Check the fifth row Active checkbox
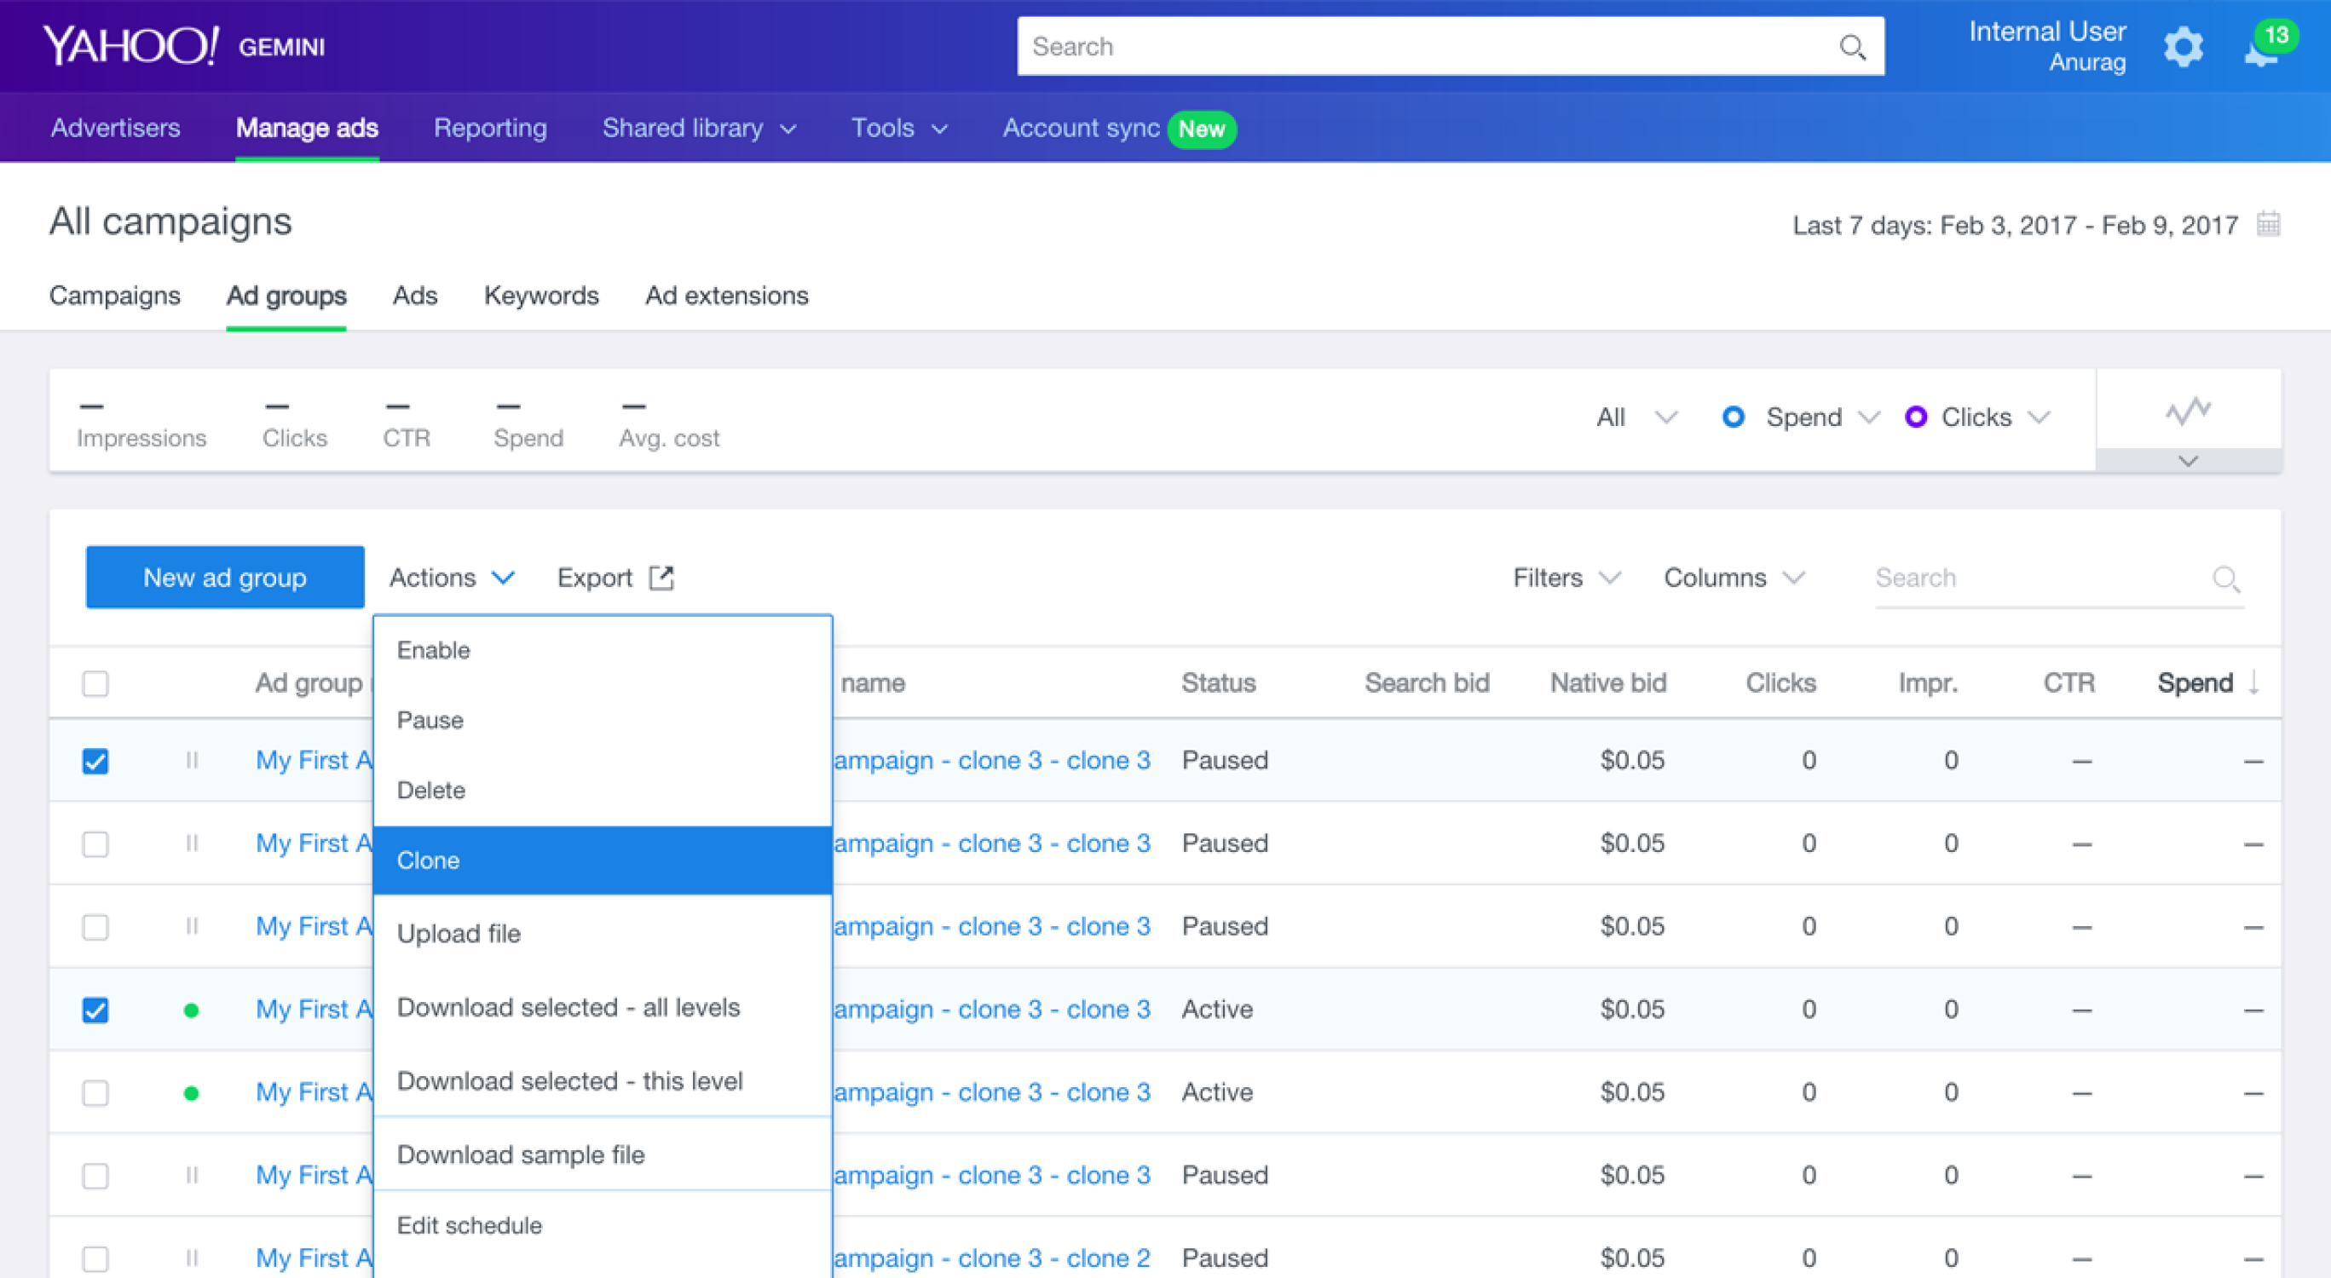 tap(95, 1092)
